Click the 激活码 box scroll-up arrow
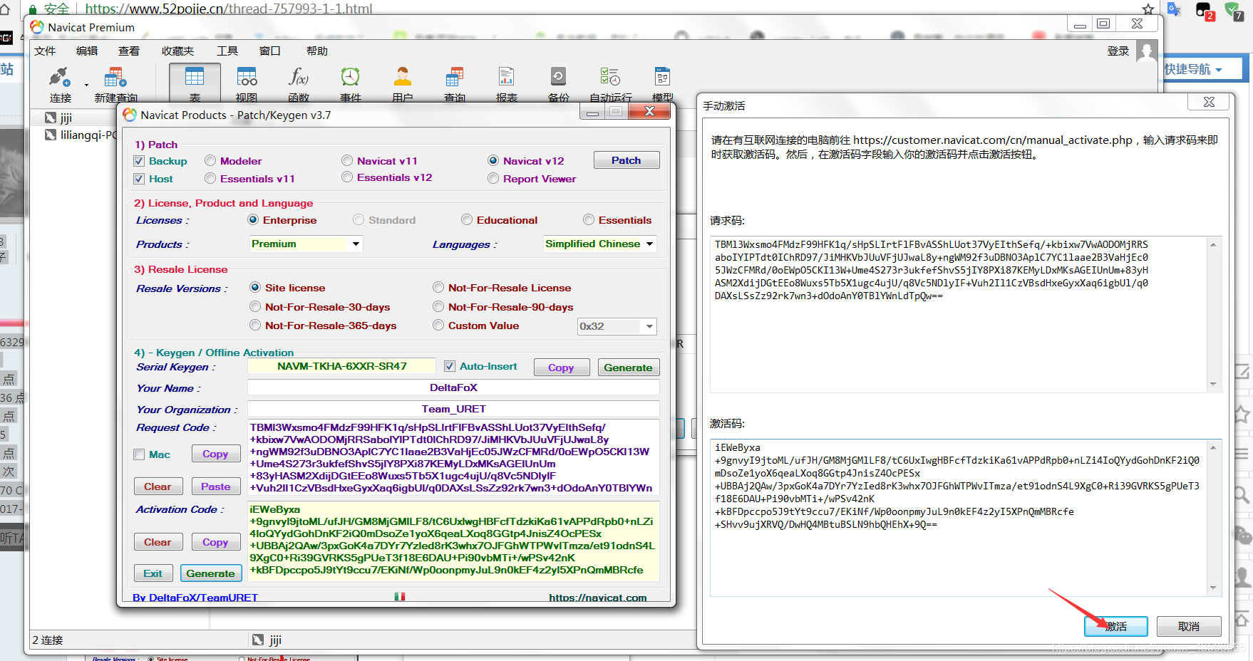 [1213, 447]
